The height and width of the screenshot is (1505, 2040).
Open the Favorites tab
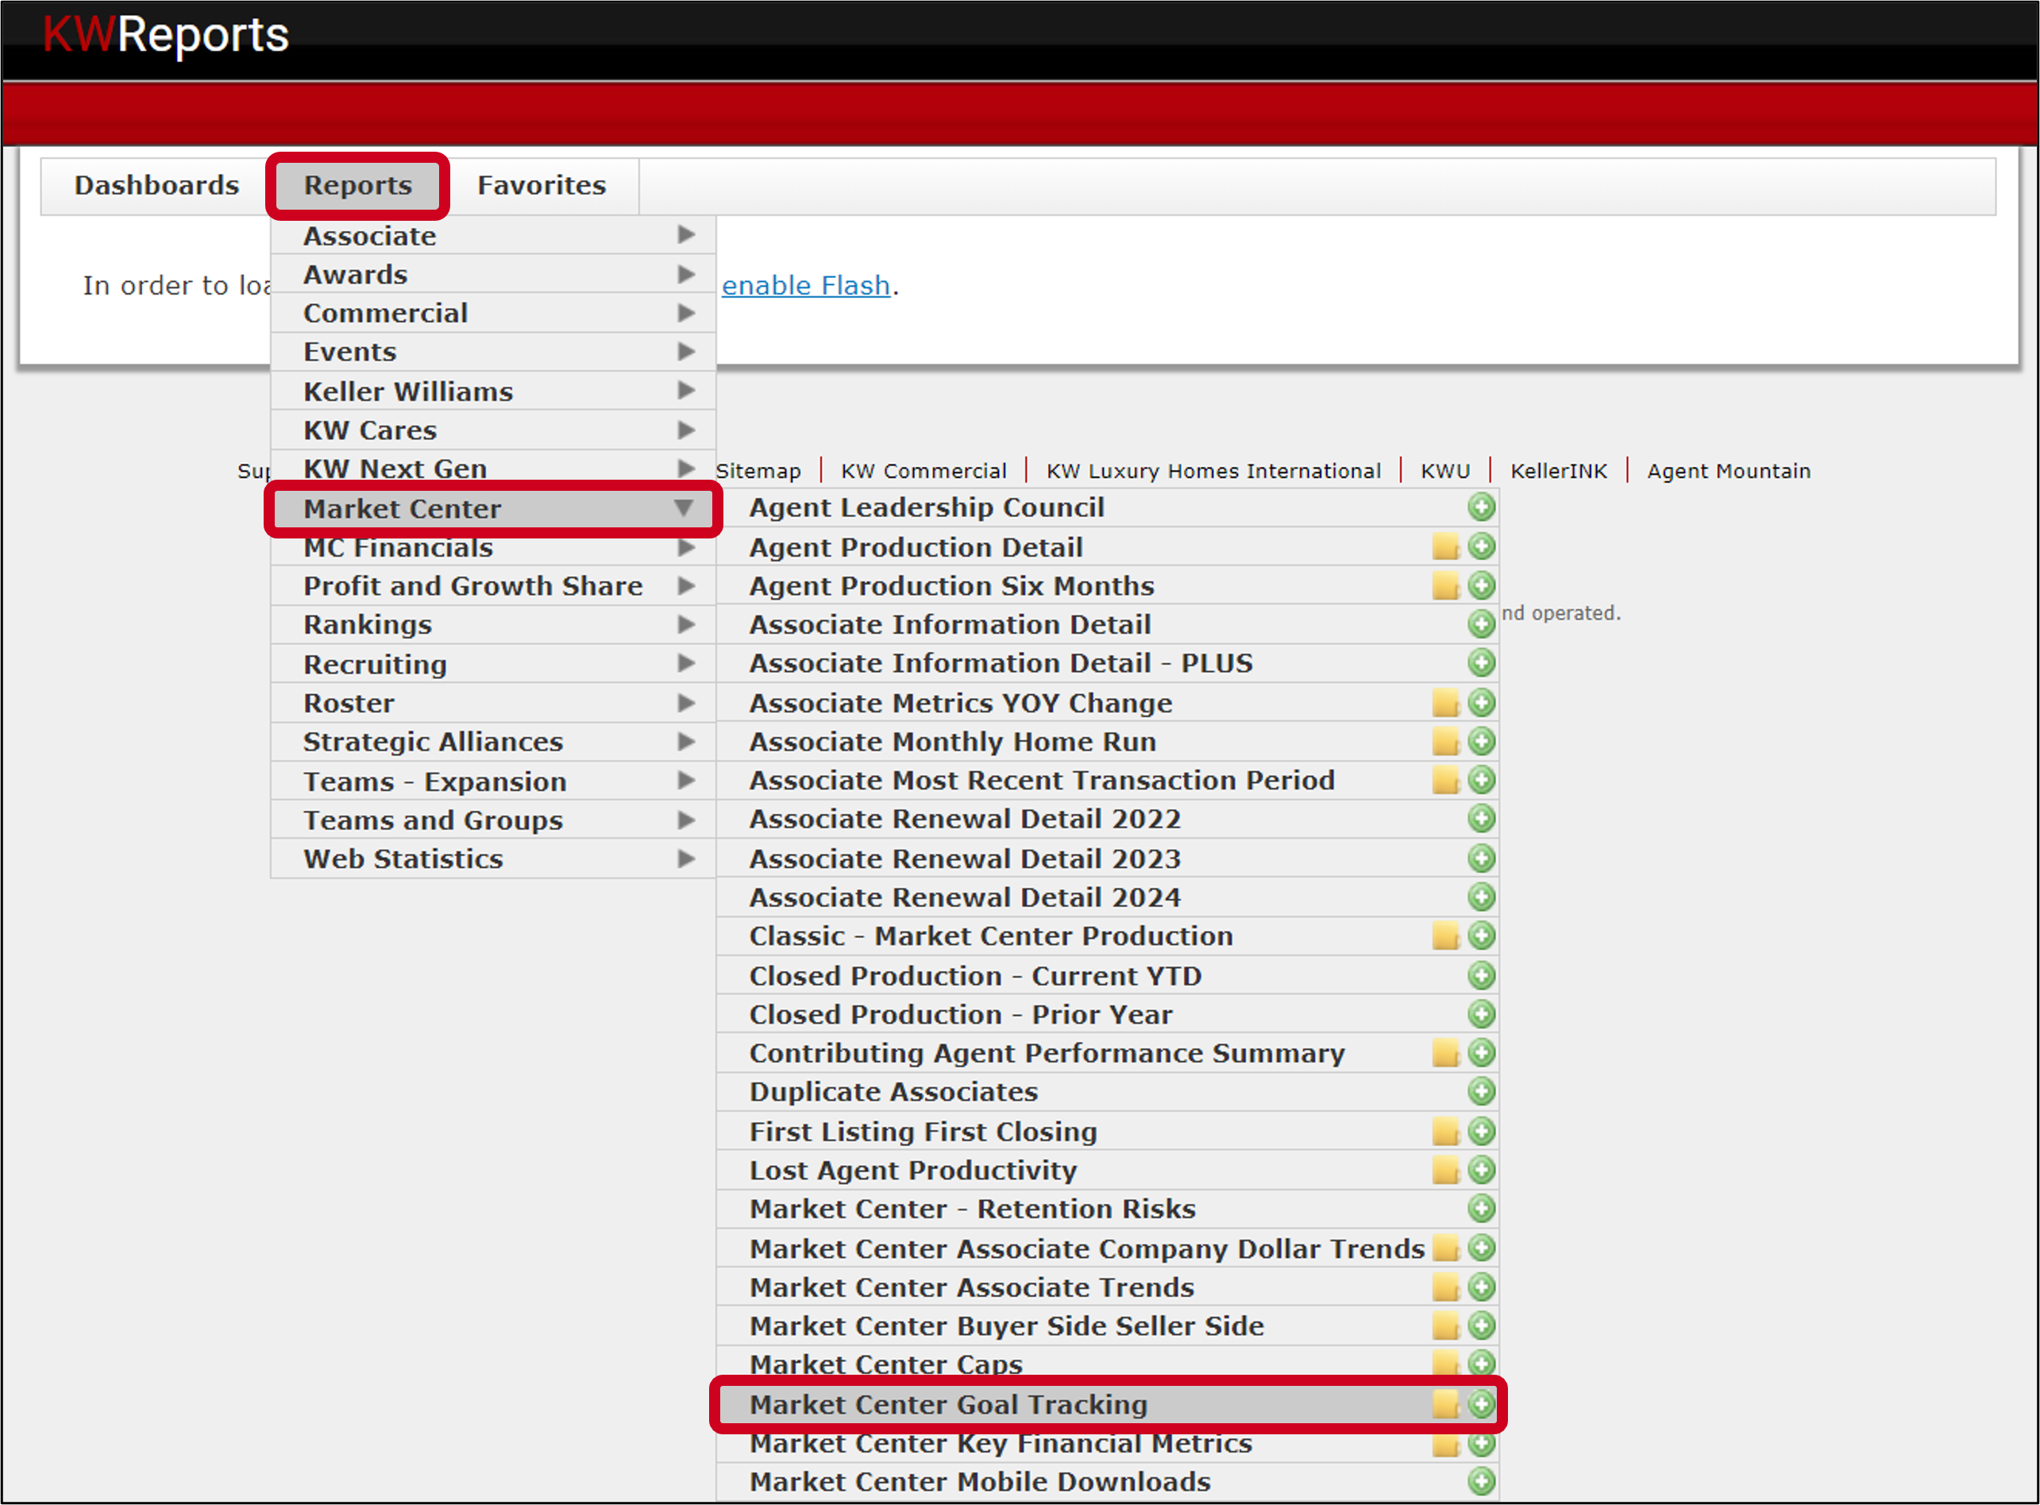542,186
